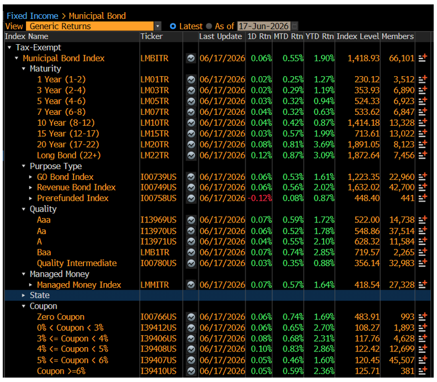Click add-to-list icon for 0% < Coupon < 3%
437x382 pixels.
423,327
